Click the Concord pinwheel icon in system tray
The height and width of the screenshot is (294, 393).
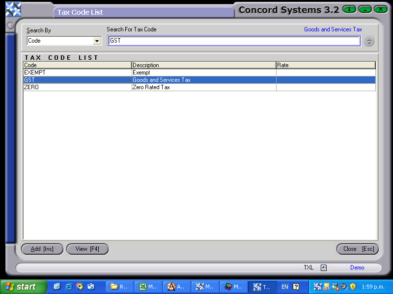pos(317,286)
